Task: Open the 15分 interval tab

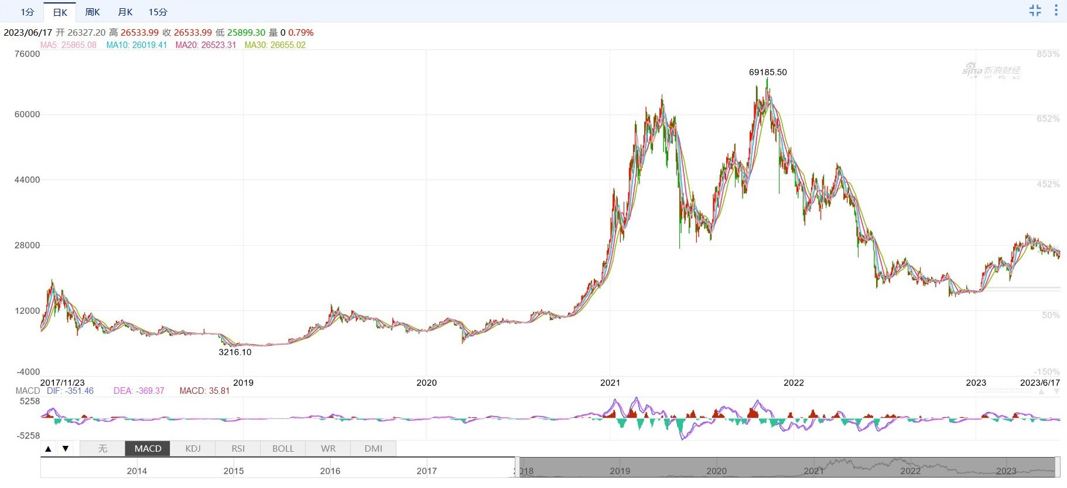Action: tap(158, 12)
